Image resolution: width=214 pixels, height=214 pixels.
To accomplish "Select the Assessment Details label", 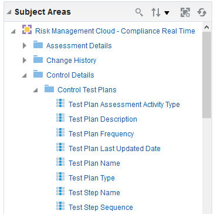I will 79,46.
